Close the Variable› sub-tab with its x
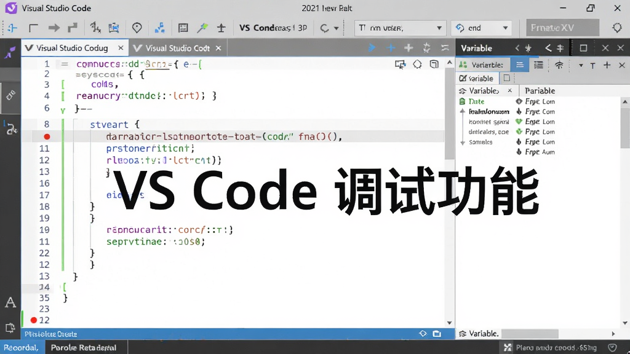Image resolution: width=630 pixels, height=354 pixels. tap(510, 90)
